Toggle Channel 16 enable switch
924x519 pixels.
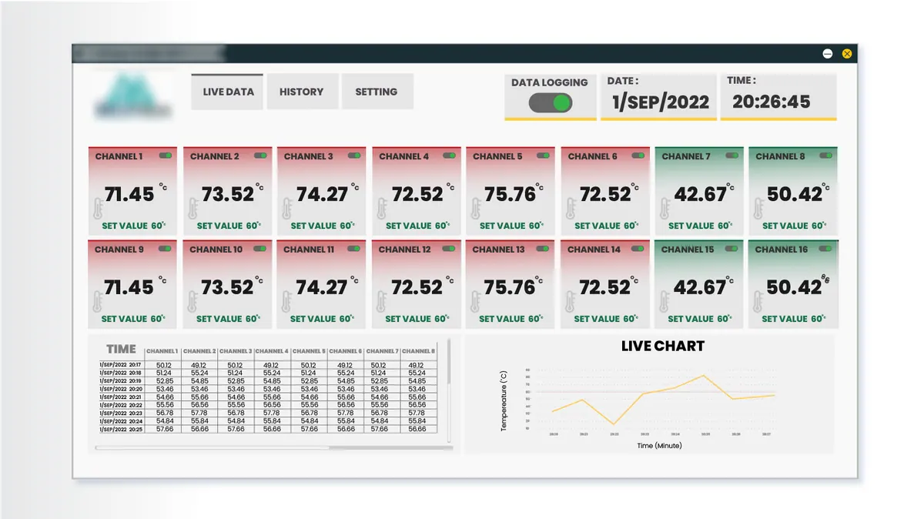click(x=826, y=249)
